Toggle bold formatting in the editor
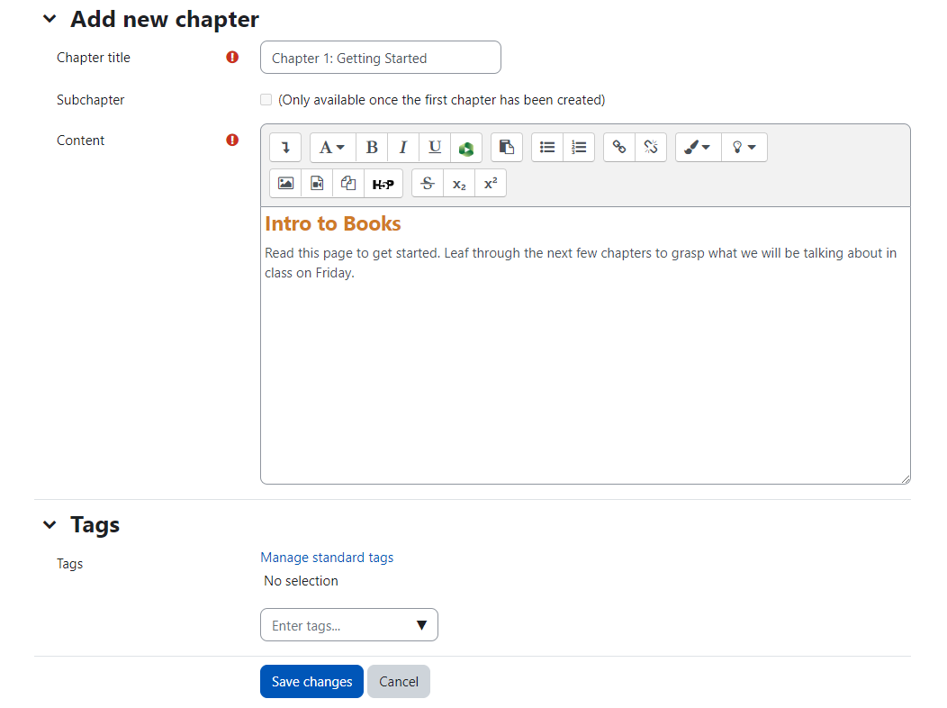 [372, 148]
